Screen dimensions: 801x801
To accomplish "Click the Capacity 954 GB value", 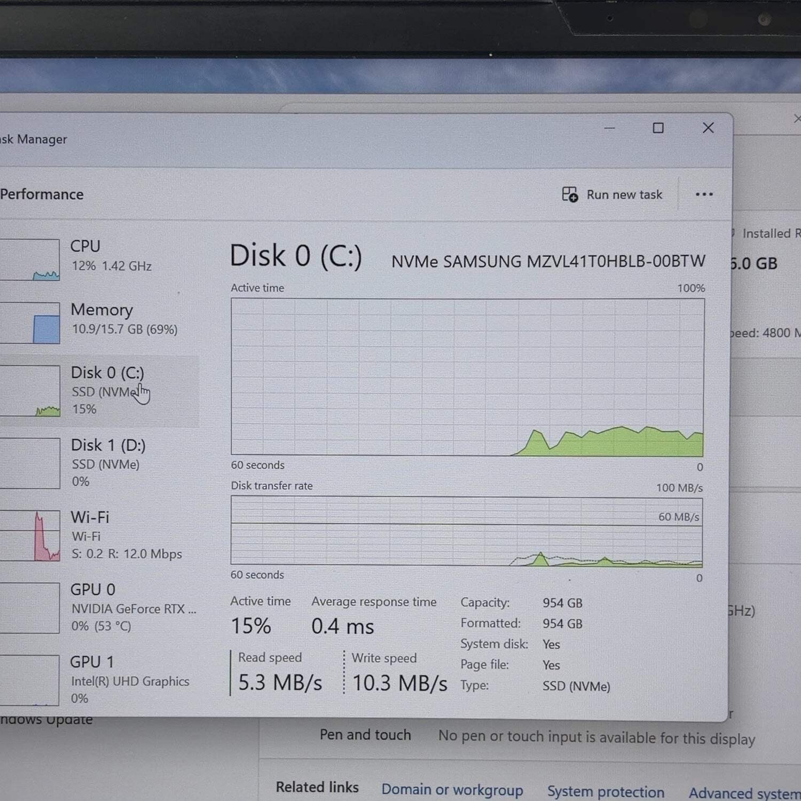I will (562, 603).
